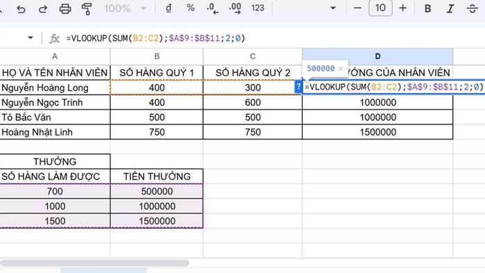This screenshot has height=273, width=485.
Task: Select cell Nguyễn Hoàng Long
Action: [55, 87]
